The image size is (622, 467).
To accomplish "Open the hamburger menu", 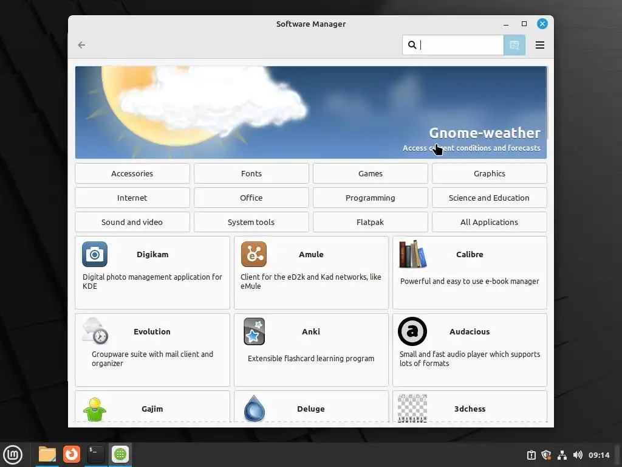I will [539, 45].
